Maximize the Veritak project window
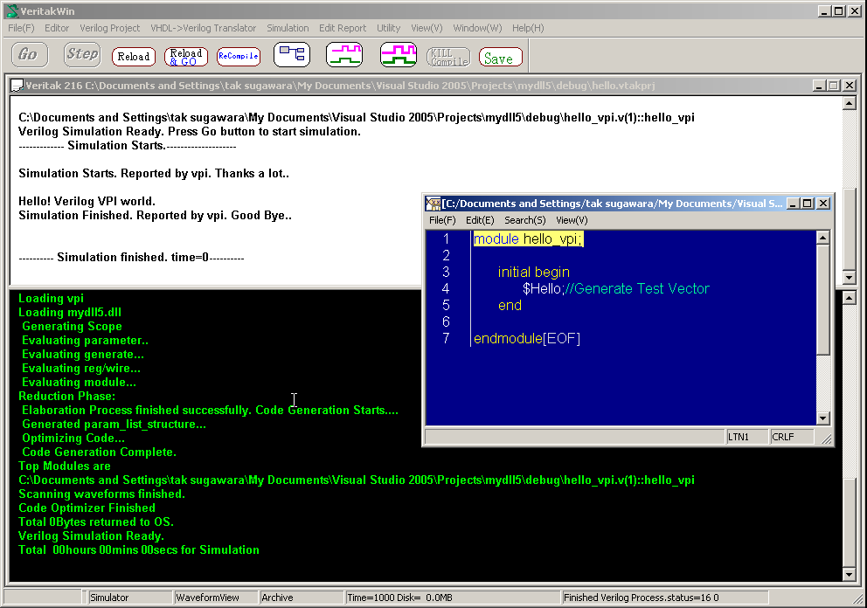The width and height of the screenshot is (867, 608). (x=834, y=85)
